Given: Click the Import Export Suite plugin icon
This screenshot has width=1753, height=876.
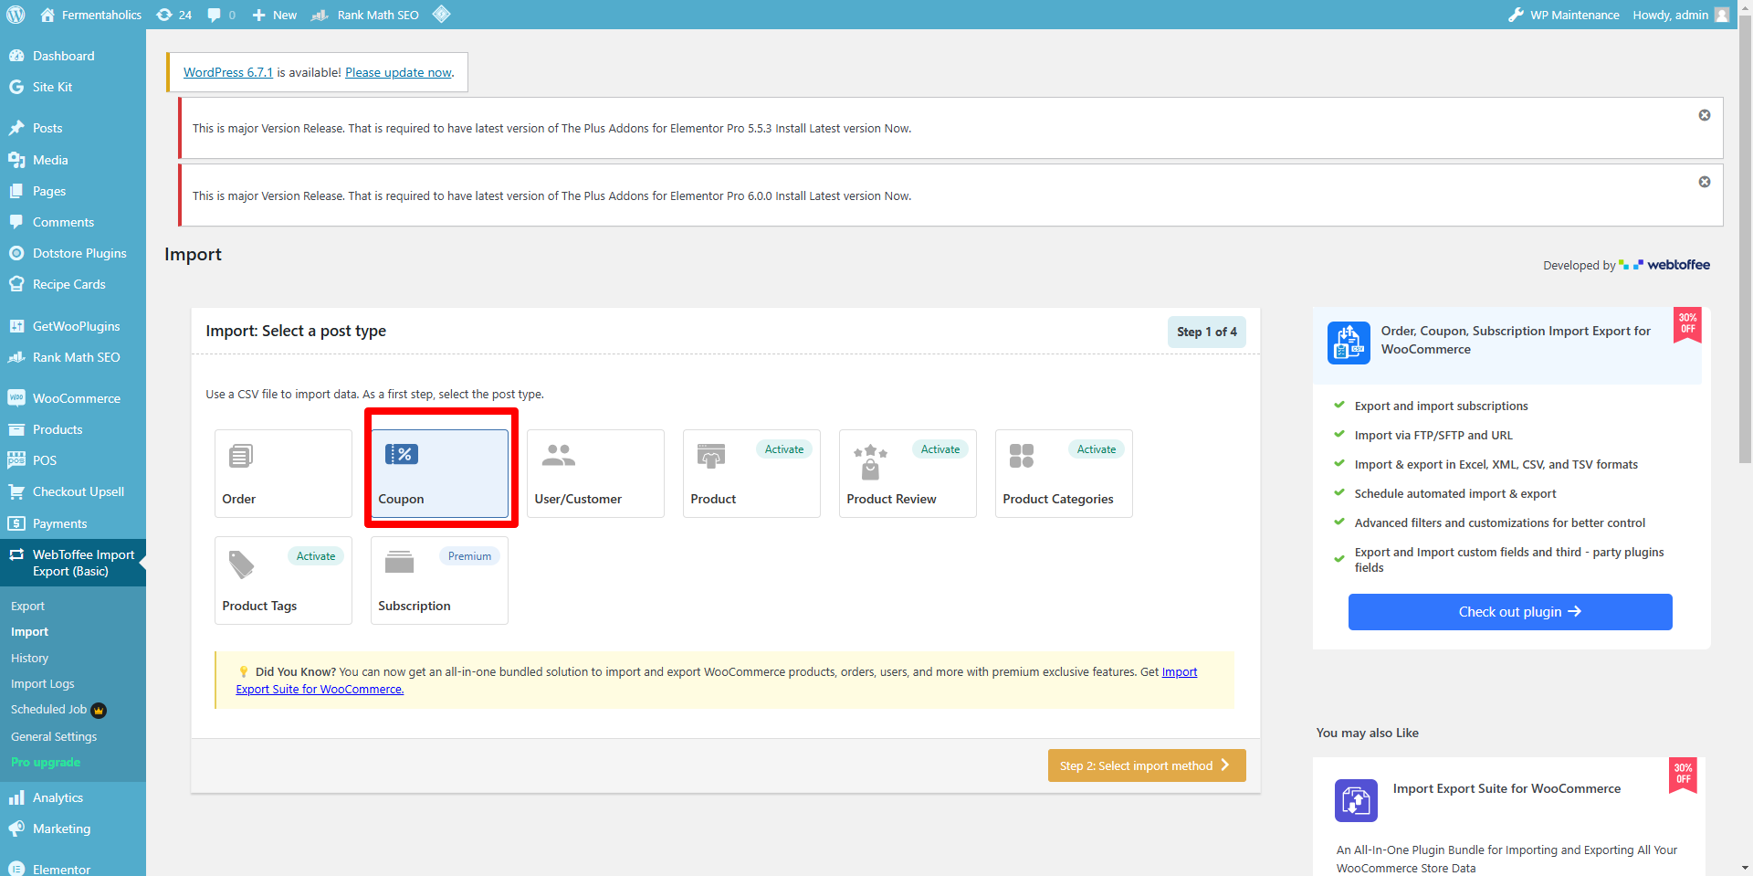Looking at the screenshot, I should click(x=1356, y=800).
